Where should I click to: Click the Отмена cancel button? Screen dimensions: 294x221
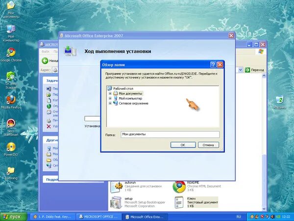(x=208, y=145)
